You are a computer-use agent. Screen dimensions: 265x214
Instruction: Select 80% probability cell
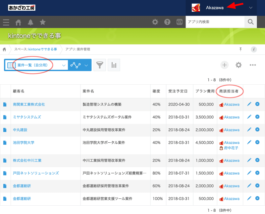[x=158, y=173]
